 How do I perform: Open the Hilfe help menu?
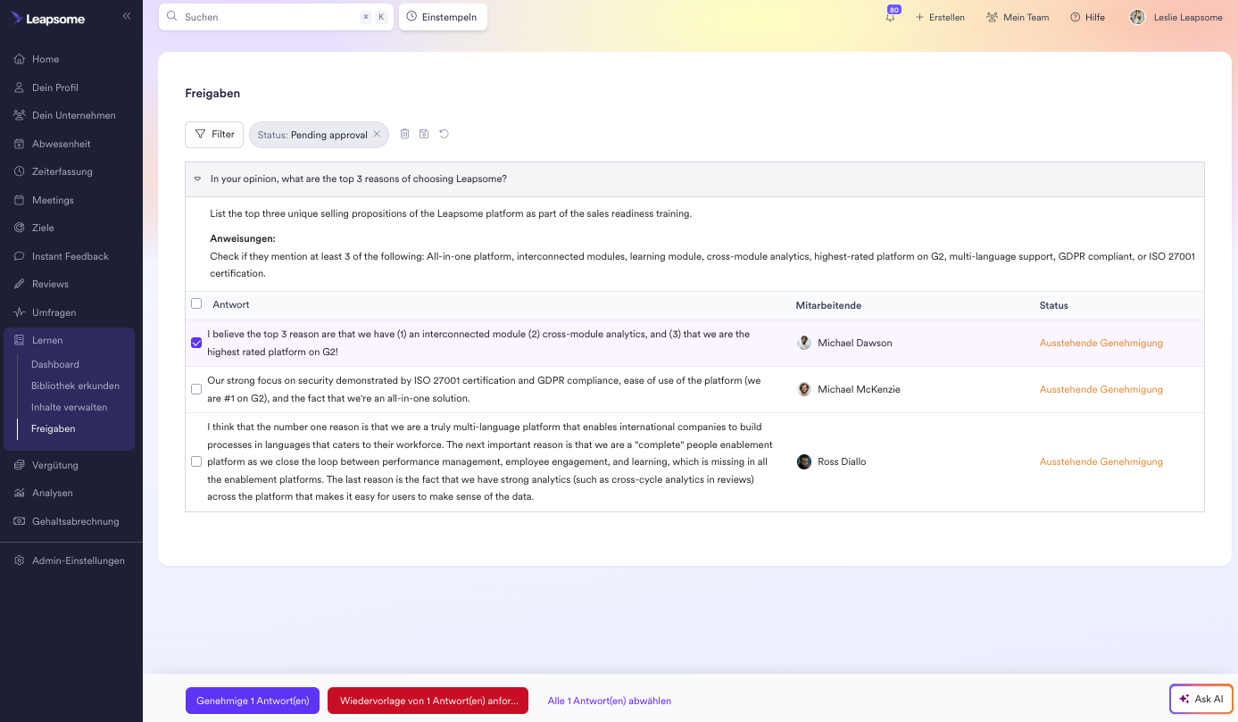[1087, 17]
